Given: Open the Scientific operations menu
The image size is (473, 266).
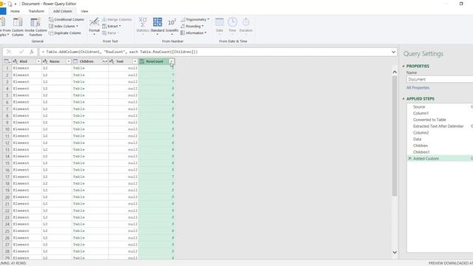Looking at the screenshot, I should [172, 27].
